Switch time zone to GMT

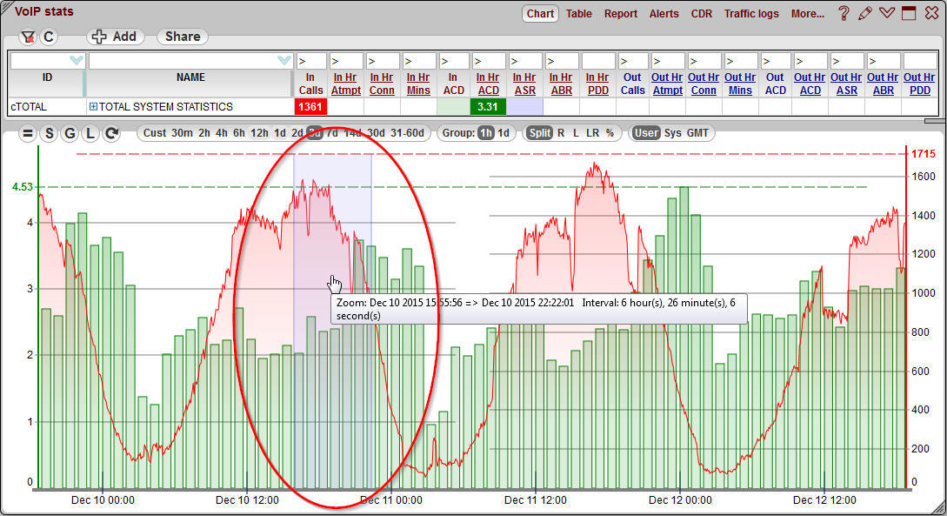pos(697,132)
